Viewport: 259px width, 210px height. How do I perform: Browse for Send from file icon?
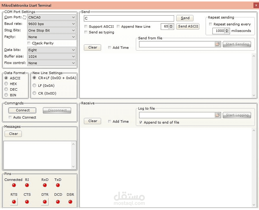[x=217, y=44]
